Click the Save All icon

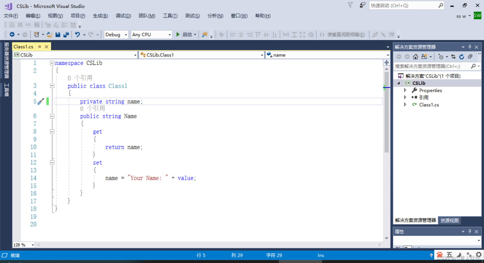(66, 34)
